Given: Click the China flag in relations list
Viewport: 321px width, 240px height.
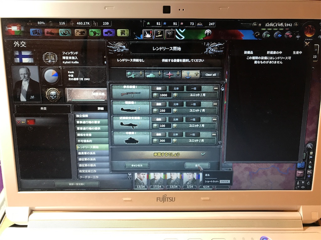Looking at the screenshot, I should [x=31, y=122].
